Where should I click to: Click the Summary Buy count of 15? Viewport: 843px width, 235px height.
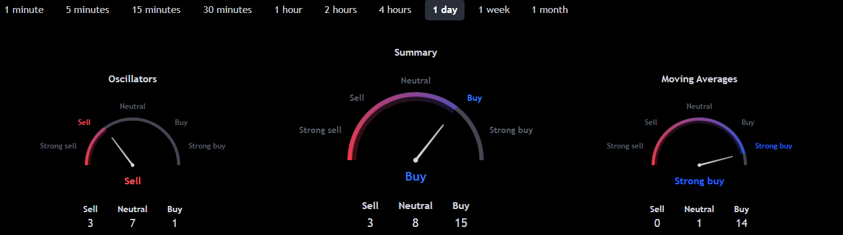pos(461,223)
